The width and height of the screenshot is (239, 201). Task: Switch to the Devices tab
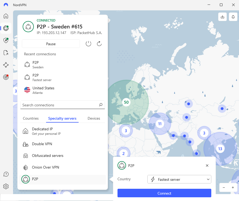pos(94,118)
